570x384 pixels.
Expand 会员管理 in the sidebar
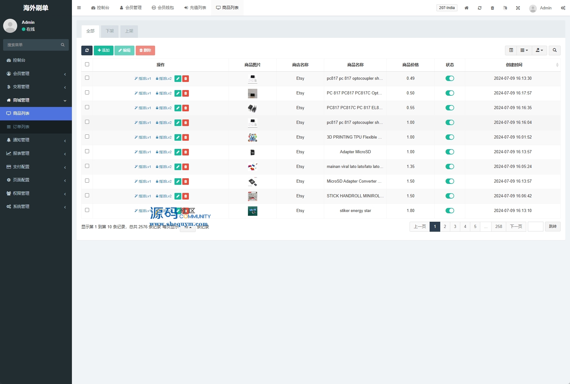click(36, 73)
